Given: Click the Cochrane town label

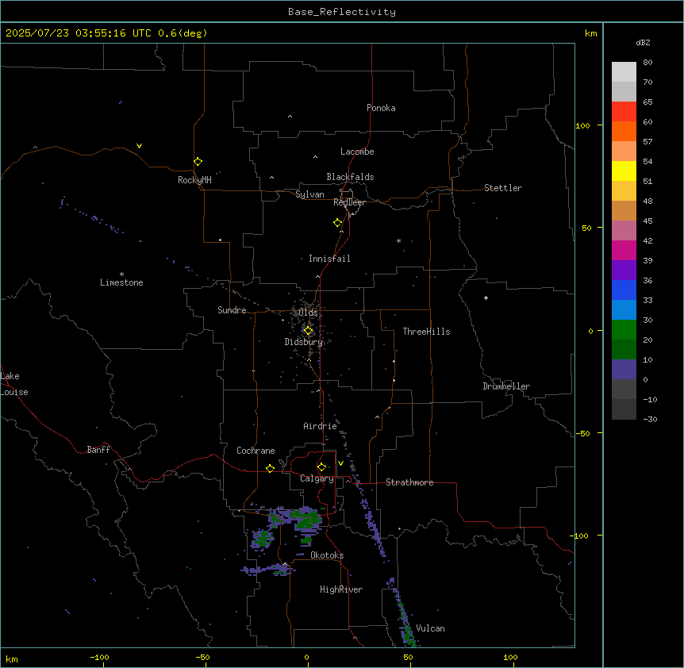Looking at the screenshot, I should tap(256, 451).
